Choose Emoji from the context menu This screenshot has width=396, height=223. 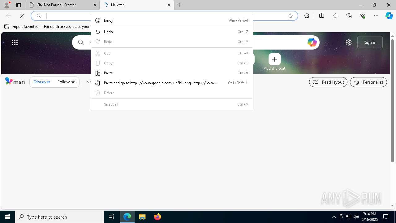click(x=172, y=20)
